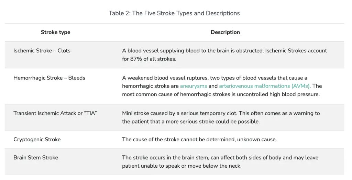Select the Brain Stem Stroke row label
The width and height of the screenshot is (352, 180).
[x=36, y=157]
